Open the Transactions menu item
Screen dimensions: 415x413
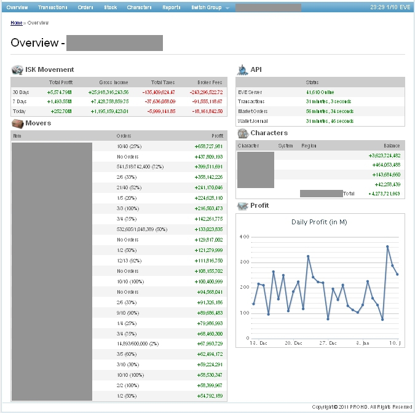click(x=53, y=7)
